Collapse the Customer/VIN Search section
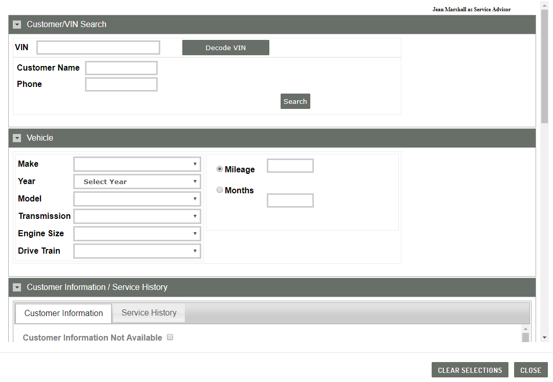Image resolution: width=553 pixels, height=382 pixels. click(16, 24)
